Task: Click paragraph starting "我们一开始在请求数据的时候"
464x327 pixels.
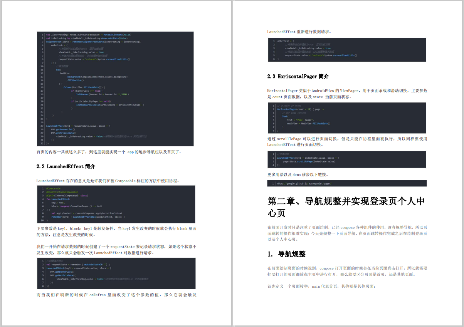Action: 116,250
